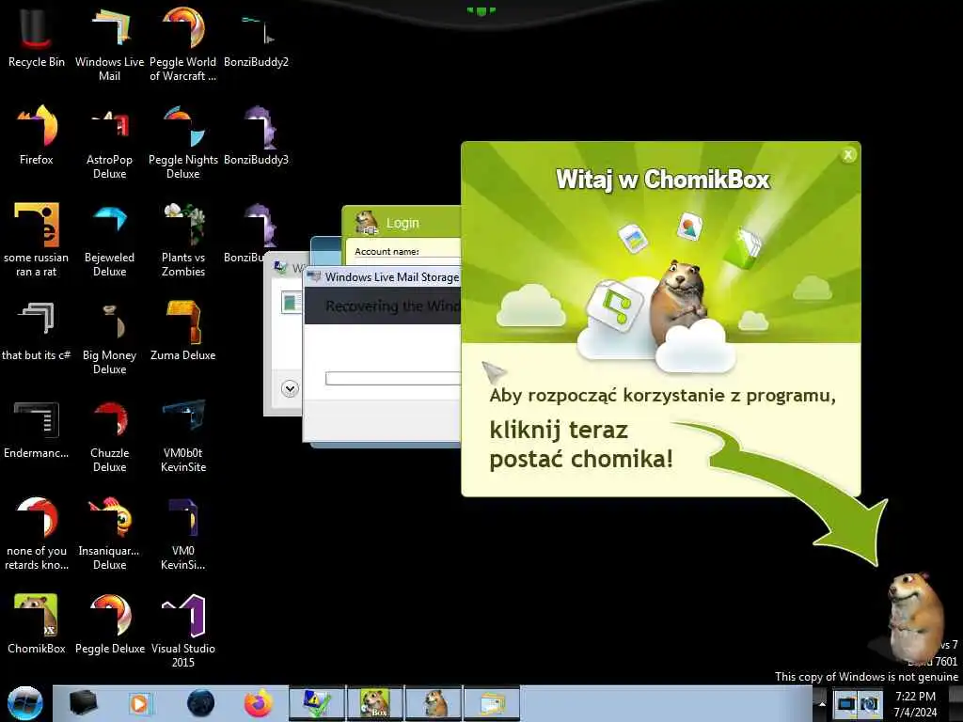The height and width of the screenshot is (722, 963).
Task: Click the Login window title
Action: (403, 223)
